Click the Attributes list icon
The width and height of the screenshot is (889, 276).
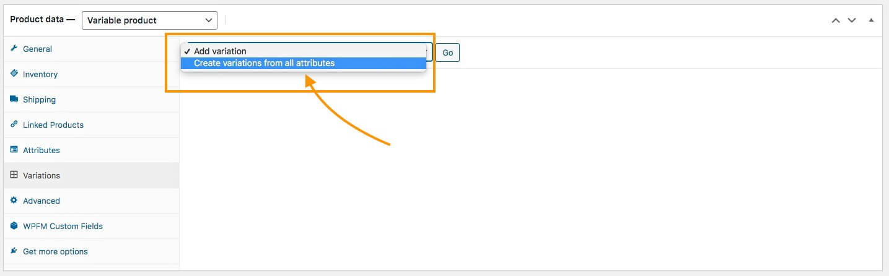point(14,149)
